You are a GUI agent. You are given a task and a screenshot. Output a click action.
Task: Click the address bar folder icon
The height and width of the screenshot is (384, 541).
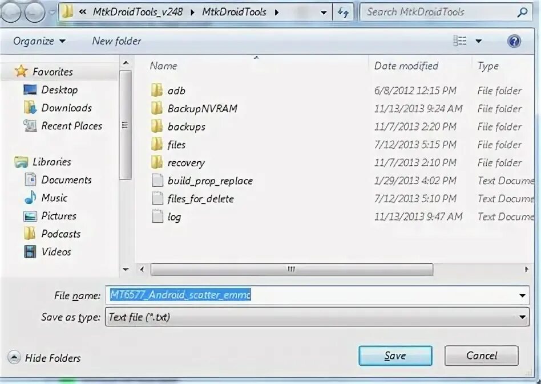67,12
